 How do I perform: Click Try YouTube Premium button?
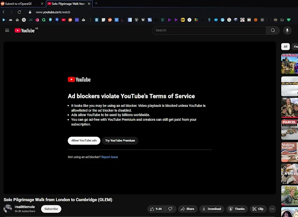pos(120,140)
